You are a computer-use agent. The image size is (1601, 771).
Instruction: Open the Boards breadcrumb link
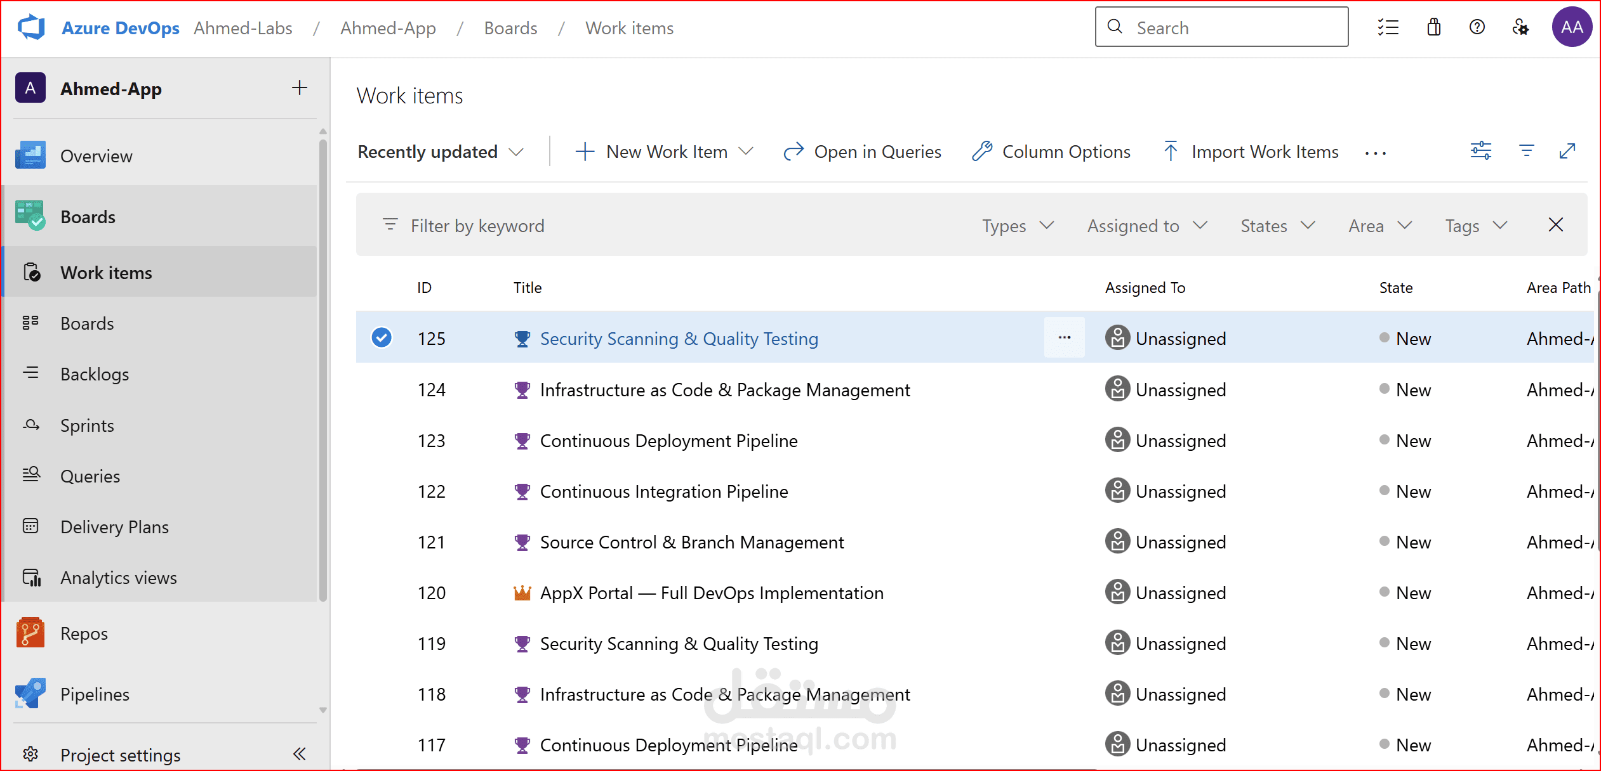coord(510,27)
